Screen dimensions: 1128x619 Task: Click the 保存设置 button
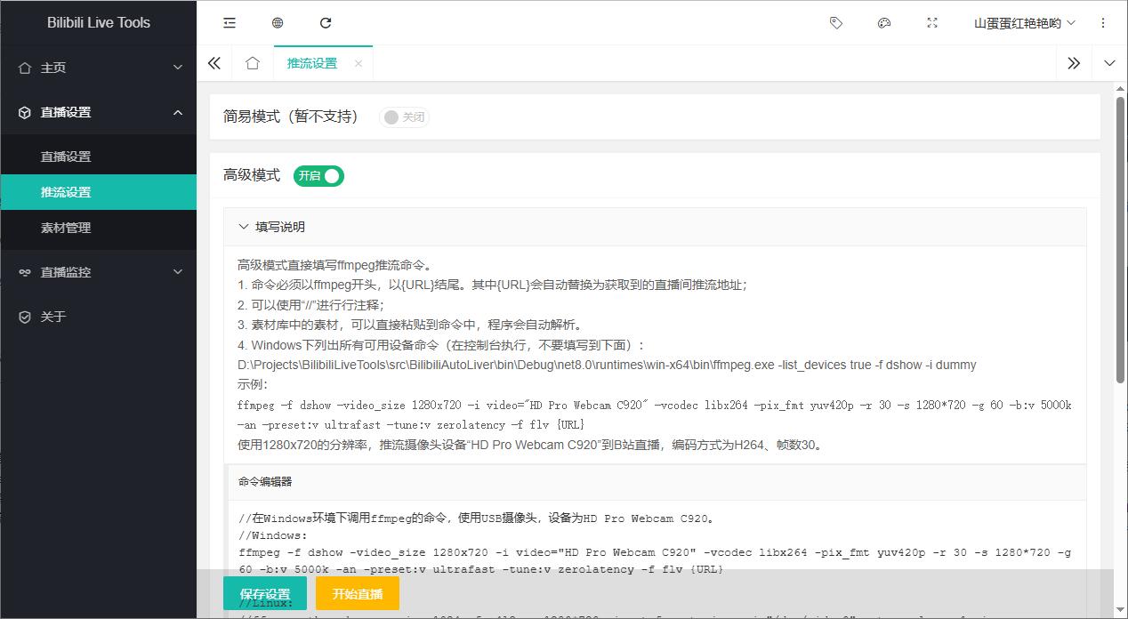coord(265,594)
